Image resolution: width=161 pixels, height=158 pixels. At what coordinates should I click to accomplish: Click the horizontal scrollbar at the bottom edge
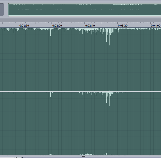tap(91, 158)
